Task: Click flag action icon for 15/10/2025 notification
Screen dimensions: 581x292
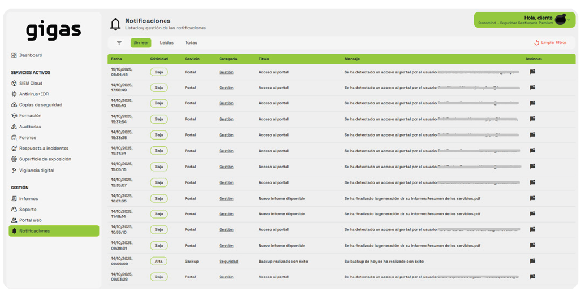Action: pyautogui.click(x=532, y=72)
